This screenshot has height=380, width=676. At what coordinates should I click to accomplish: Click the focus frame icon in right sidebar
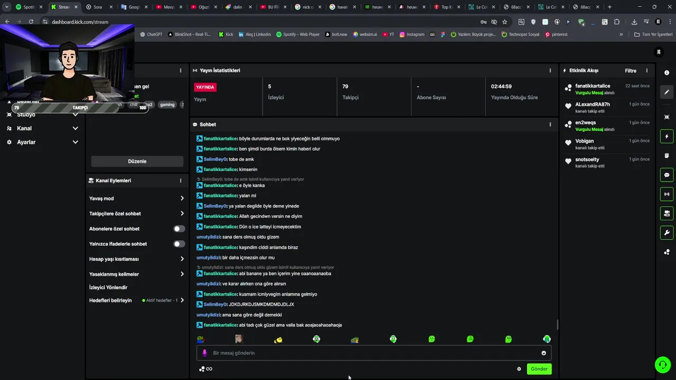(666, 117)
